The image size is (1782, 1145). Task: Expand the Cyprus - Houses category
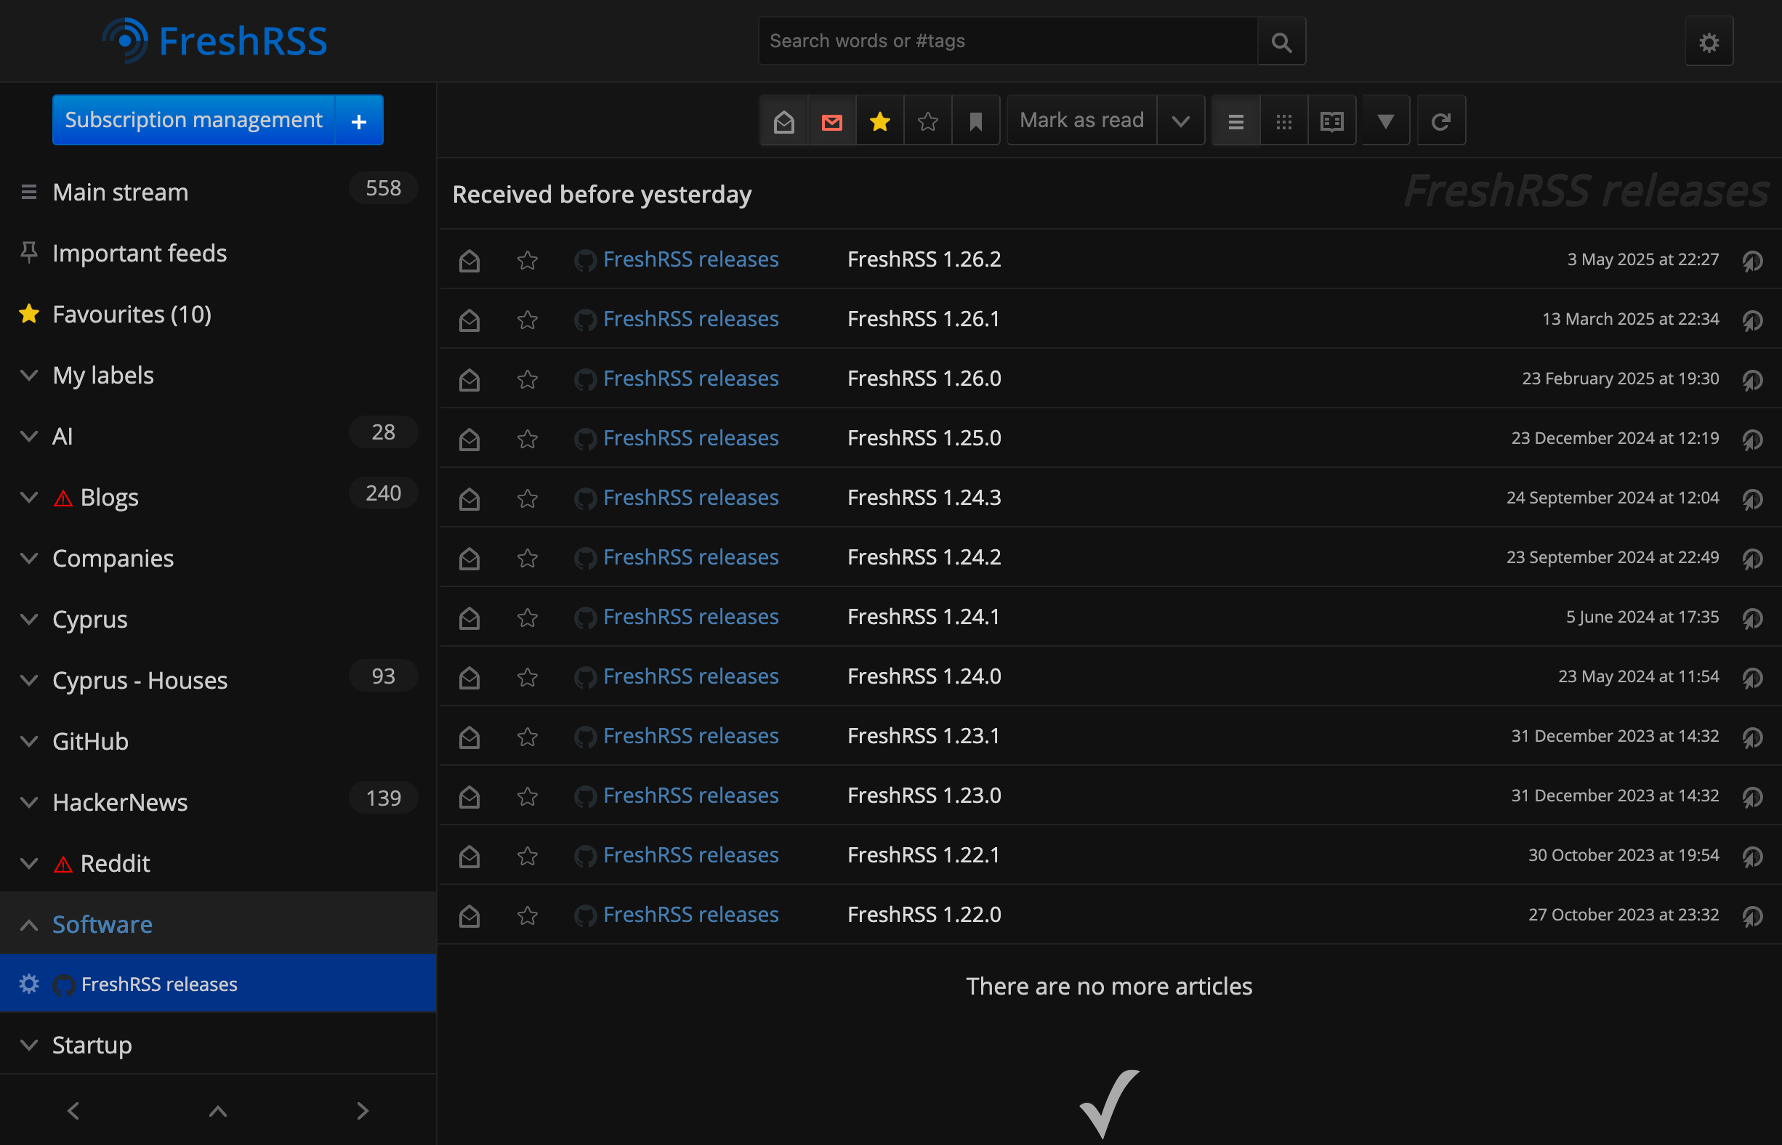(29, 680)
